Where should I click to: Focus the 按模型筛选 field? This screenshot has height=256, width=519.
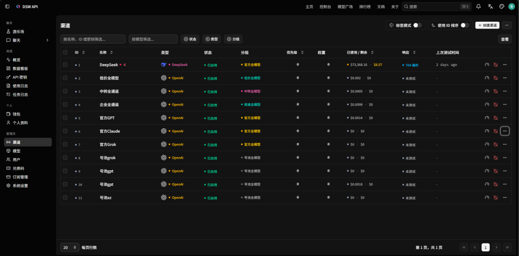click(153, 39)
